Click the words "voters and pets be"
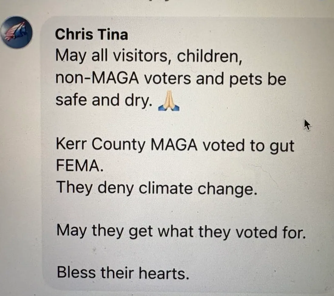This screenshot has width=334, height=296. click(215, 79)
